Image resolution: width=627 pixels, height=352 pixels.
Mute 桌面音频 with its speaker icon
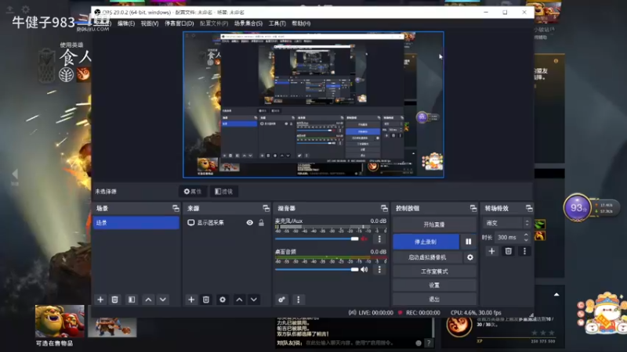pos(364,269)
